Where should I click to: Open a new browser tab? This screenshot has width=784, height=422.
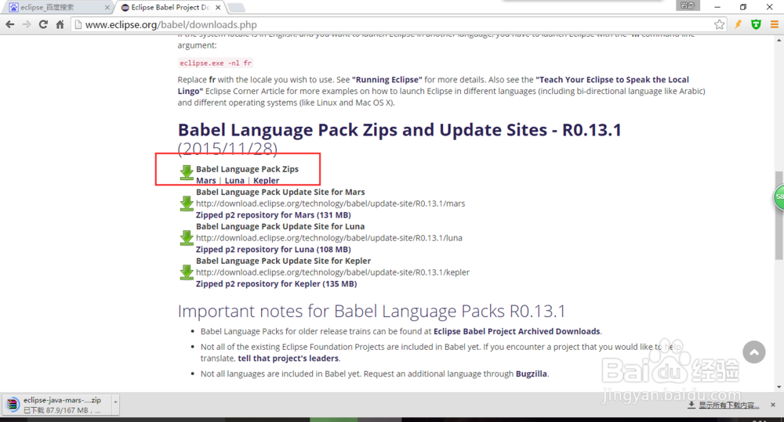click(236, 8)
